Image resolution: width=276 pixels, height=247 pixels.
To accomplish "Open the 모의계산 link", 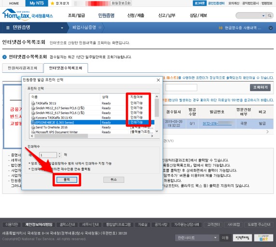I will (234, 3).
